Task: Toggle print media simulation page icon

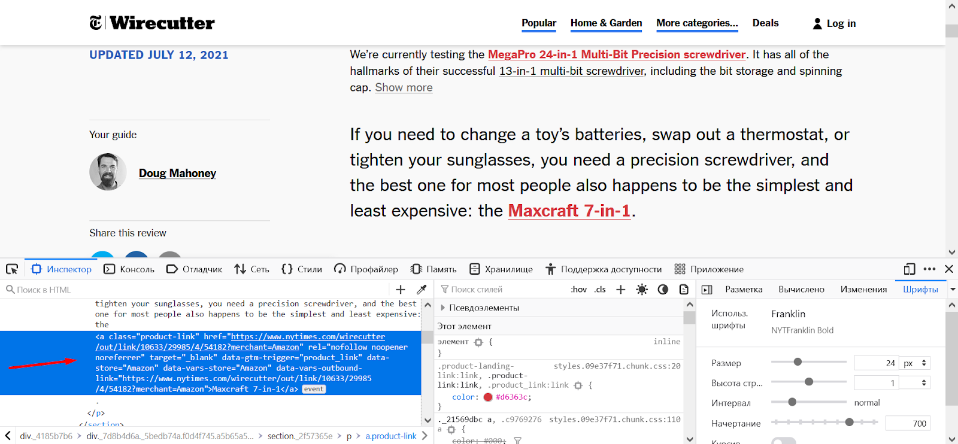Action: [684, 290]
